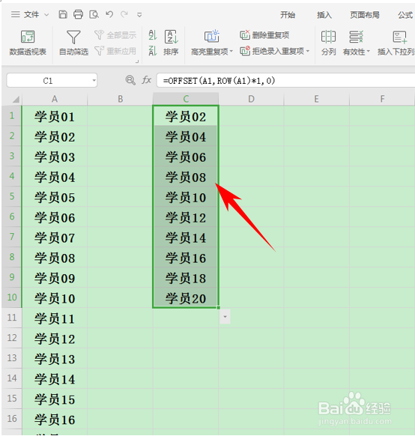
Task: Open the autofill options dropdown
Action: pos(225,317)
